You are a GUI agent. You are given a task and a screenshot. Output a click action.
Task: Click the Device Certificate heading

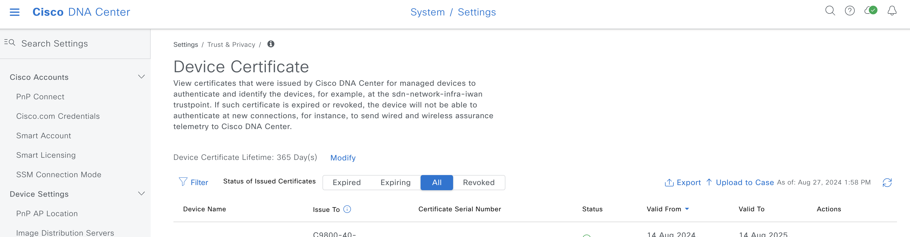(x=241, y=67)
